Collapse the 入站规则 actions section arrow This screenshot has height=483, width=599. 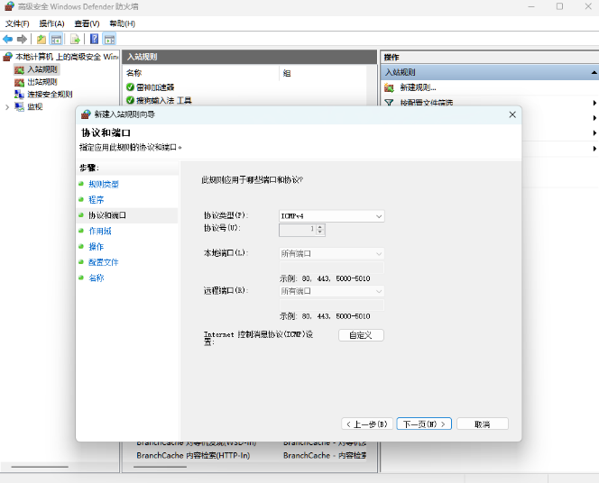[594, 72]
